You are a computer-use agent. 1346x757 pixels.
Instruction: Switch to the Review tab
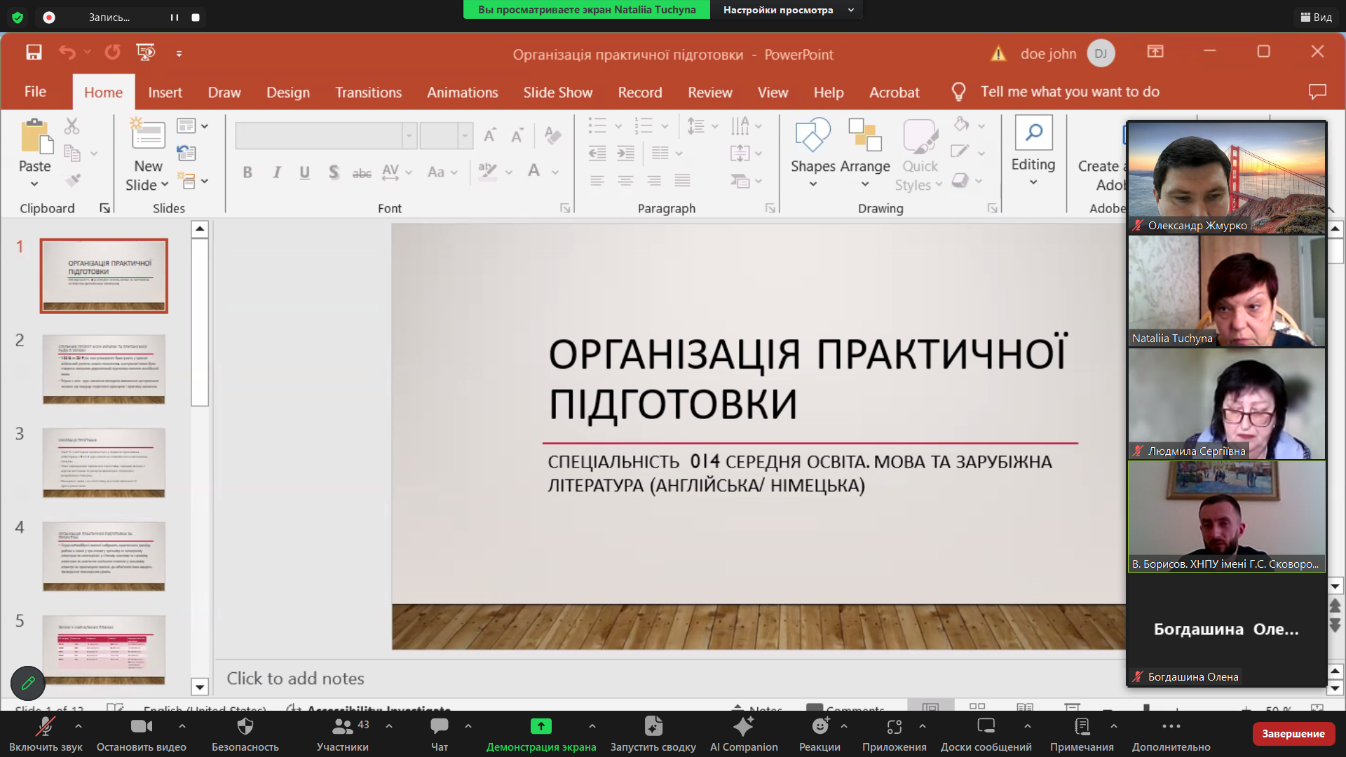(709, 93)
